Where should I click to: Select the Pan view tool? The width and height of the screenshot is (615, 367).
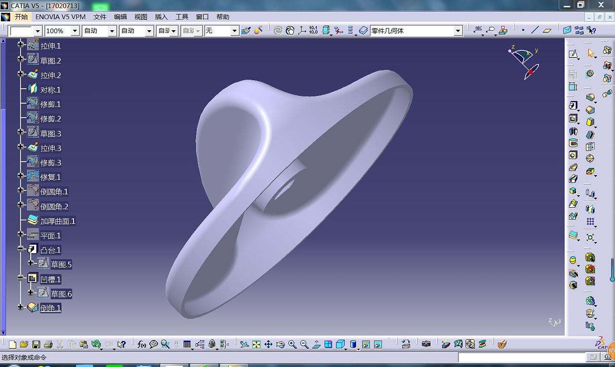269,344
